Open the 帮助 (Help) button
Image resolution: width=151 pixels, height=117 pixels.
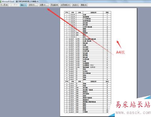[x=84, y=5]
